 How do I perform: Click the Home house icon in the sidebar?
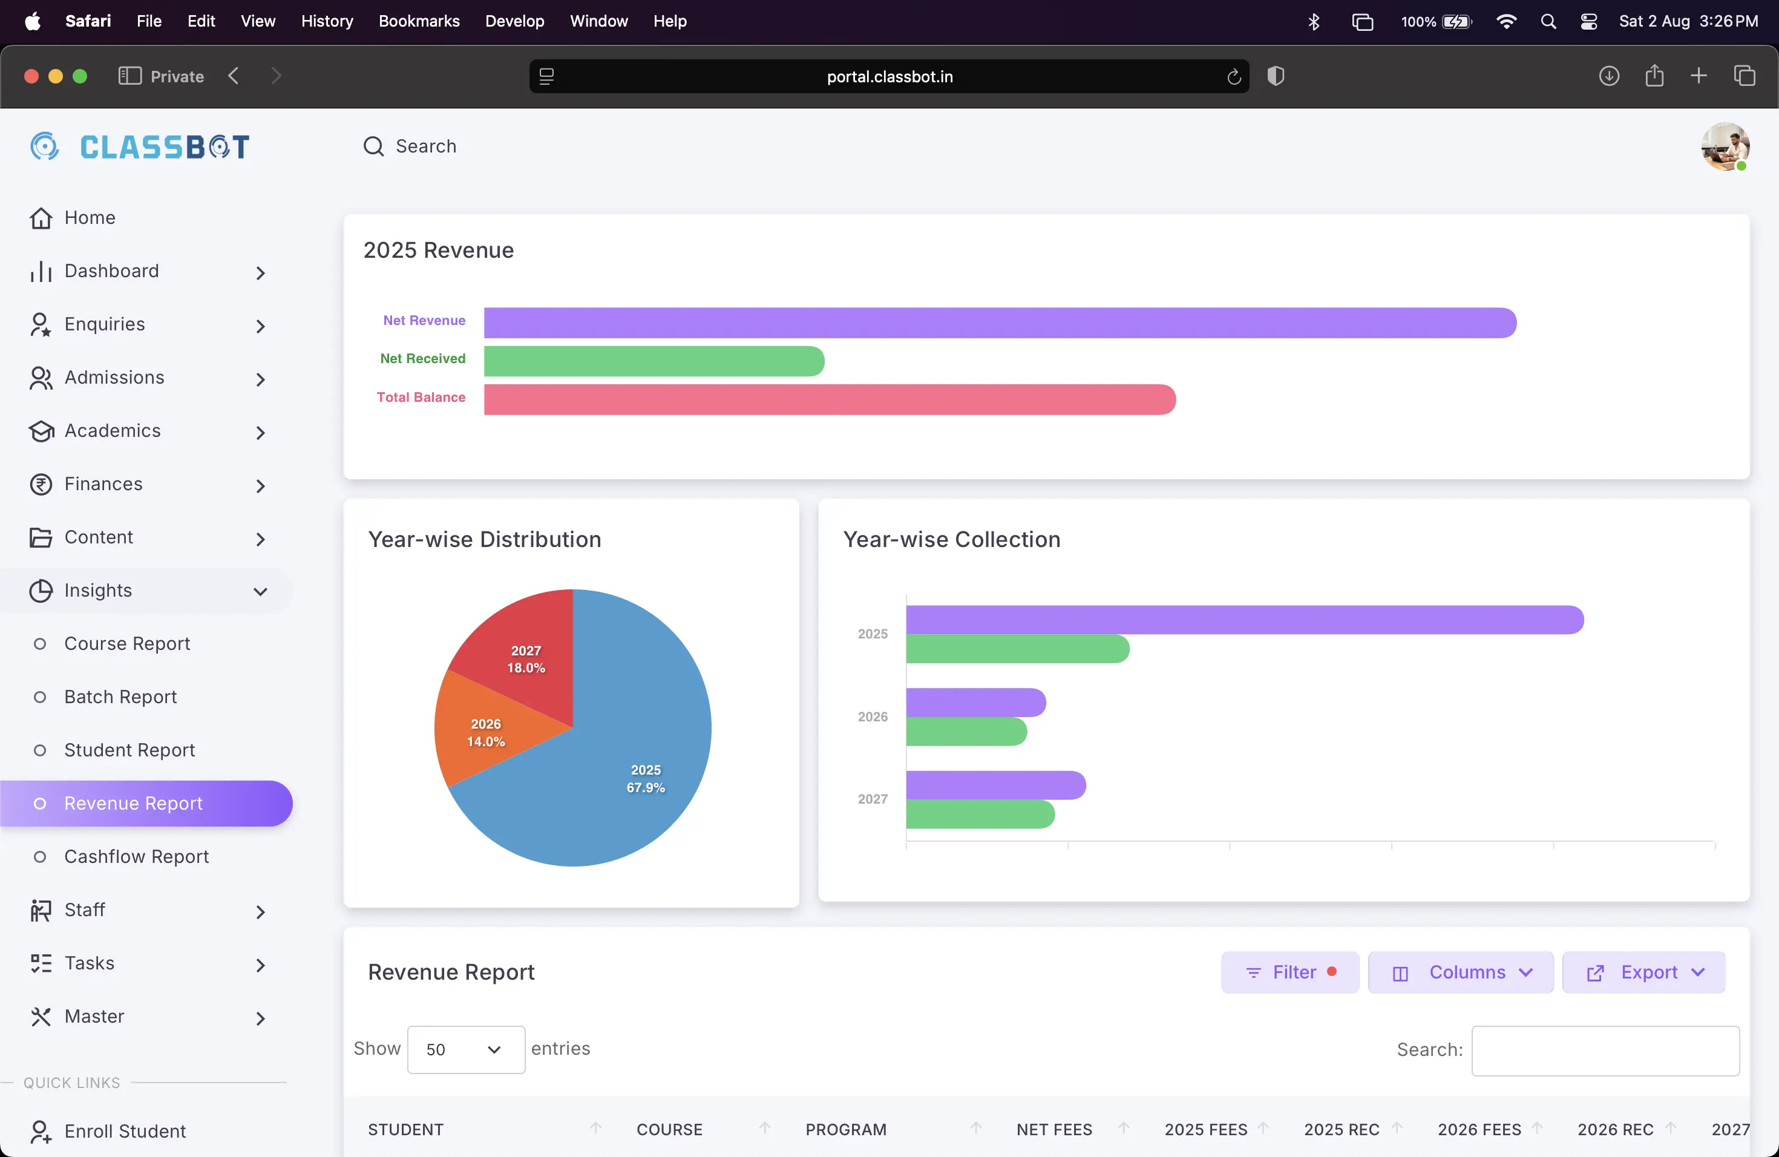[x=41, y=217]
